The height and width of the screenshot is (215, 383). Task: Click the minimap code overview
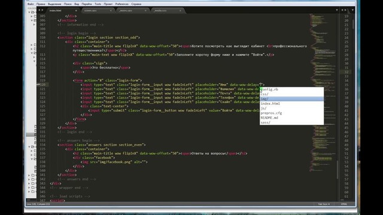tap(323, 93)
